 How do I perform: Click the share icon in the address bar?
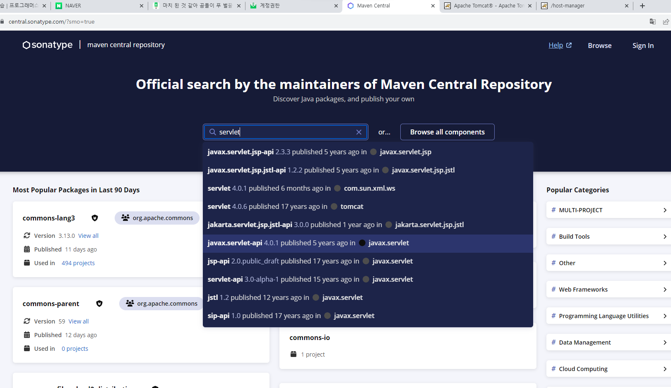click(x=666, y=22)
